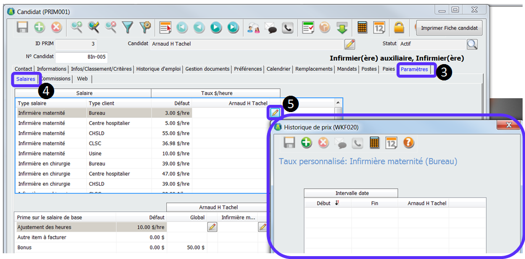Edit Ajustement des heures Global pencil

[x=212, y=227]
